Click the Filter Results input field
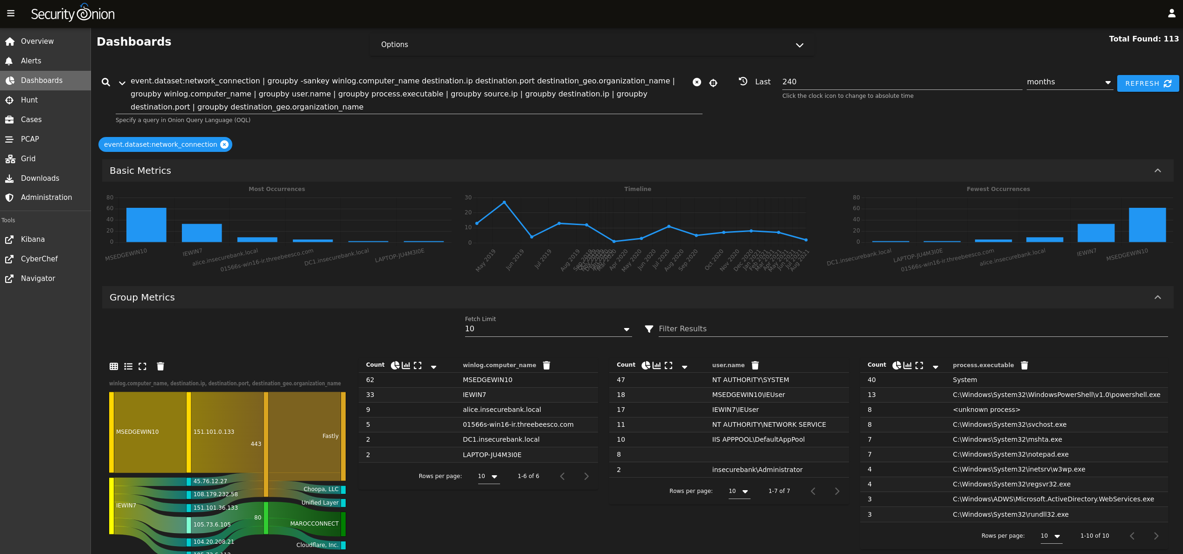1183x554 pixels. [912, 329]
